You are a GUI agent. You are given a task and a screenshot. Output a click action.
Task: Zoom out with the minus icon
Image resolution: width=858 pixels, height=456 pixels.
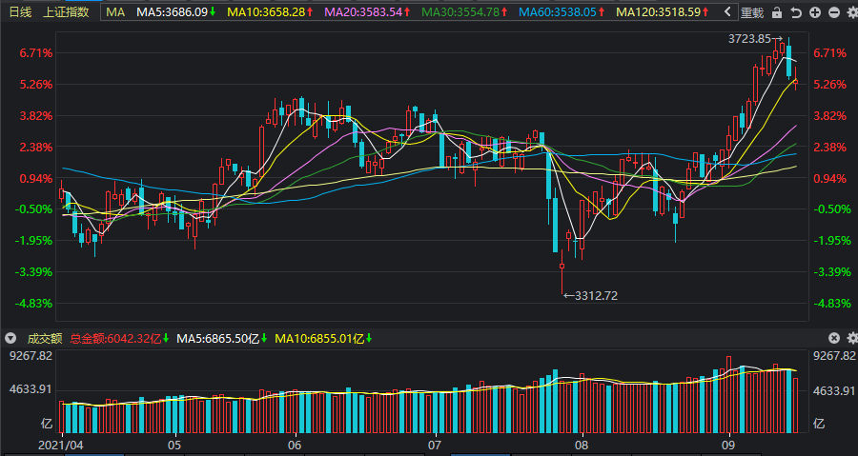pos(832,12)
